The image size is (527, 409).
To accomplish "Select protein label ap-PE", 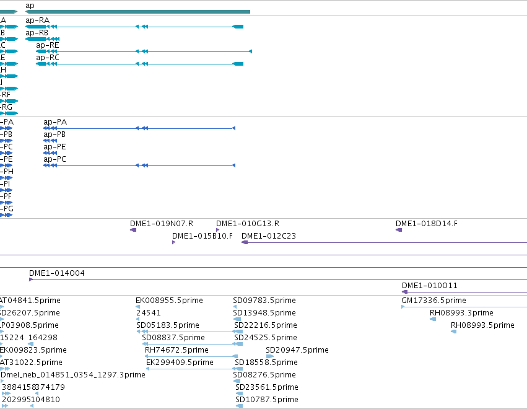I will point(54,147).
